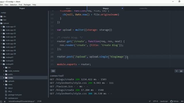Click the node-app-04 folder icon

[x=4, y=37]
